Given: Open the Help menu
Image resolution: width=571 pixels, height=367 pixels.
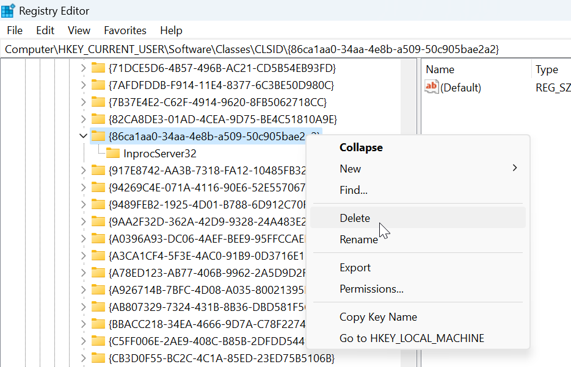Looking at the screenshot, I should (171, 30).
